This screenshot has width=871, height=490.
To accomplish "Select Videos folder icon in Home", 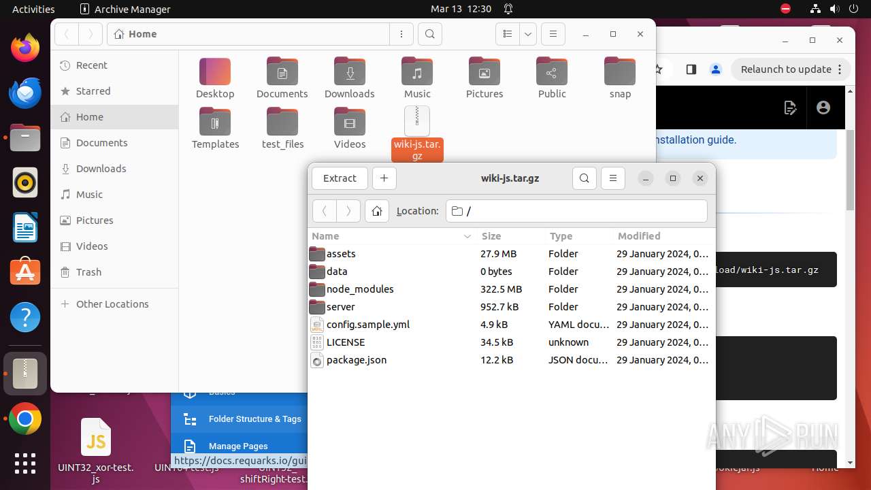I will [x=350, y=122].
